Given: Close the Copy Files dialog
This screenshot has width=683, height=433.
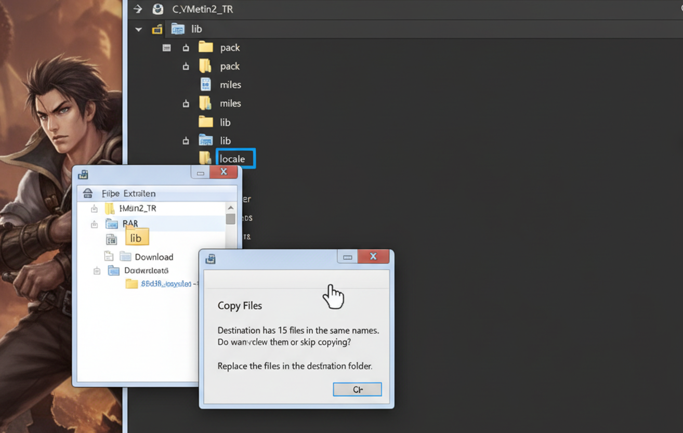Looking at the screenshot, I should [373, 256].
